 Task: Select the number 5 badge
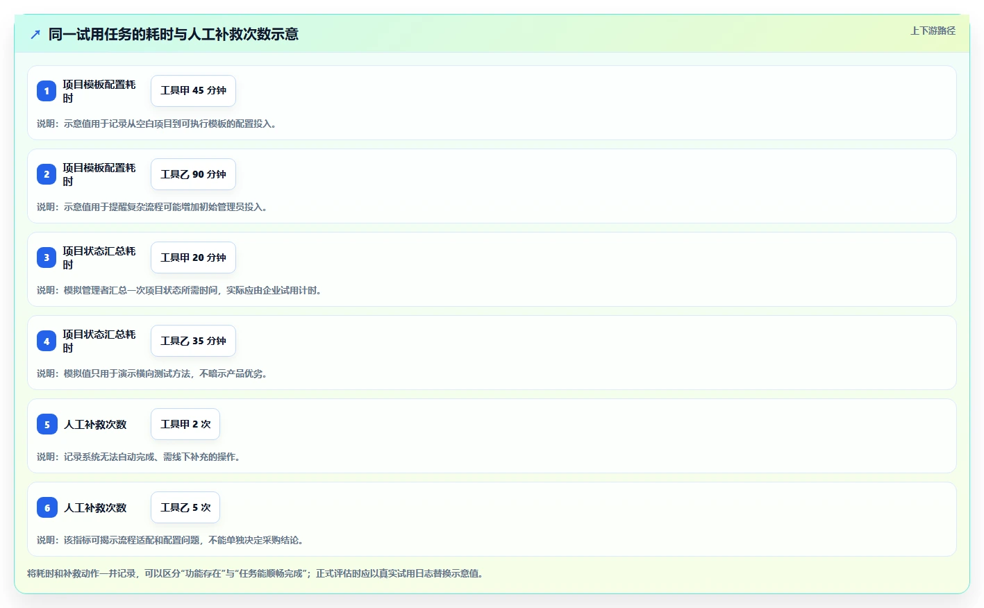click(x=47, y=424)
